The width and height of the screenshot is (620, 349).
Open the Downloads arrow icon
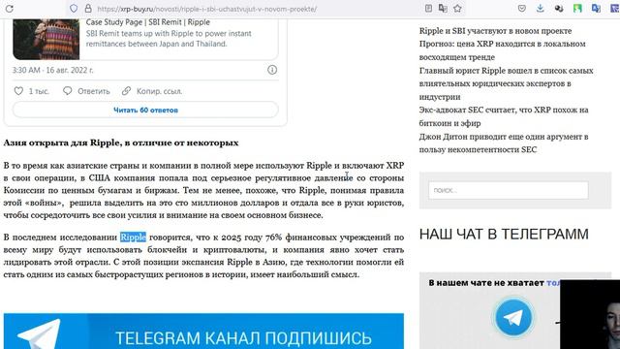541,9
